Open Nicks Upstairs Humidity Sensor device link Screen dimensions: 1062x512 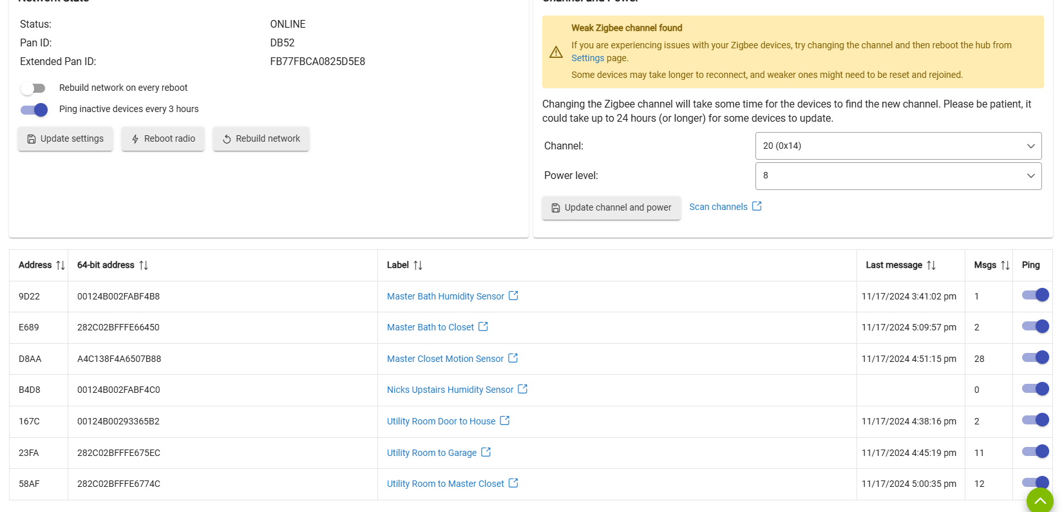(x=450, y=390)
